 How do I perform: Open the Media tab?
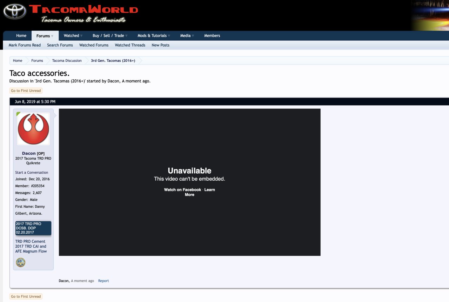(185, 35)
